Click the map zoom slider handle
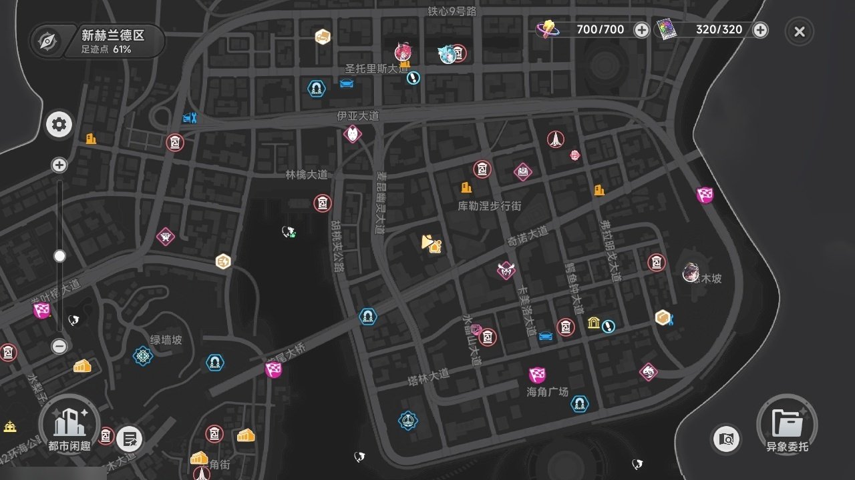Screen dimensions: 855x480 click(x=59, y=256)
